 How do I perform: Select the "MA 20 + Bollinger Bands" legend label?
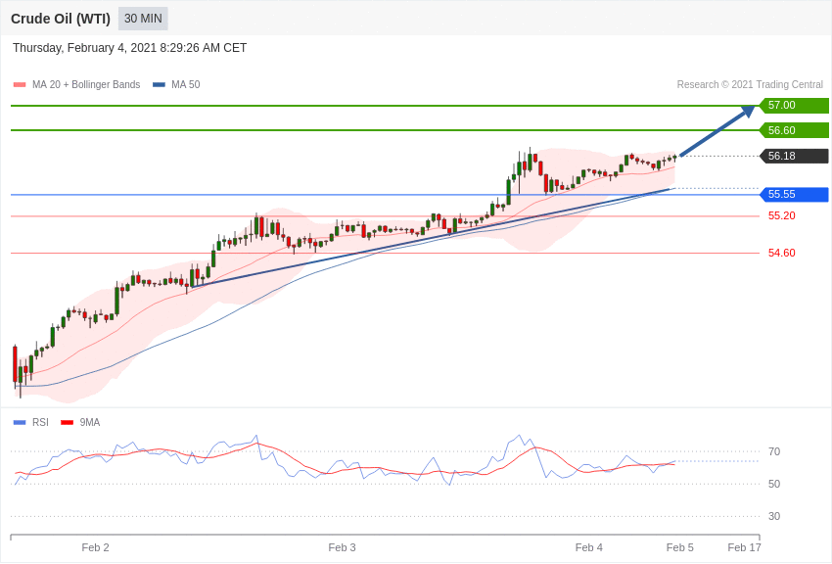click(x=86, y=85)
